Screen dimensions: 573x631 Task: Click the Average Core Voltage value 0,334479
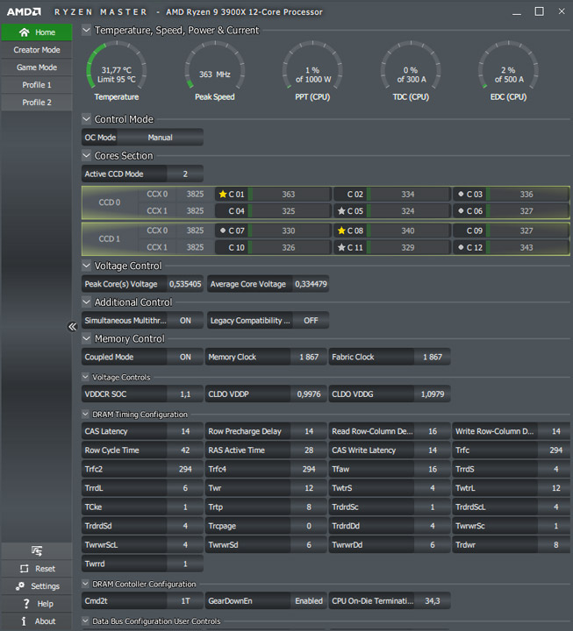coord(311,284)
